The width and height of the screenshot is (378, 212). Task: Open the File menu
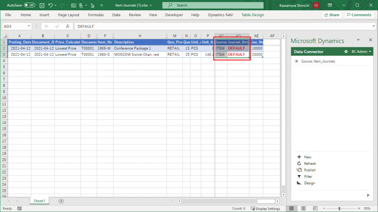coord(8,15)
